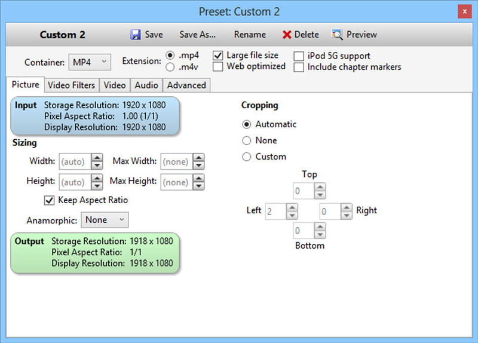Decrease Max Height with down arrow
478x343 pixels.
pos(198,186)
